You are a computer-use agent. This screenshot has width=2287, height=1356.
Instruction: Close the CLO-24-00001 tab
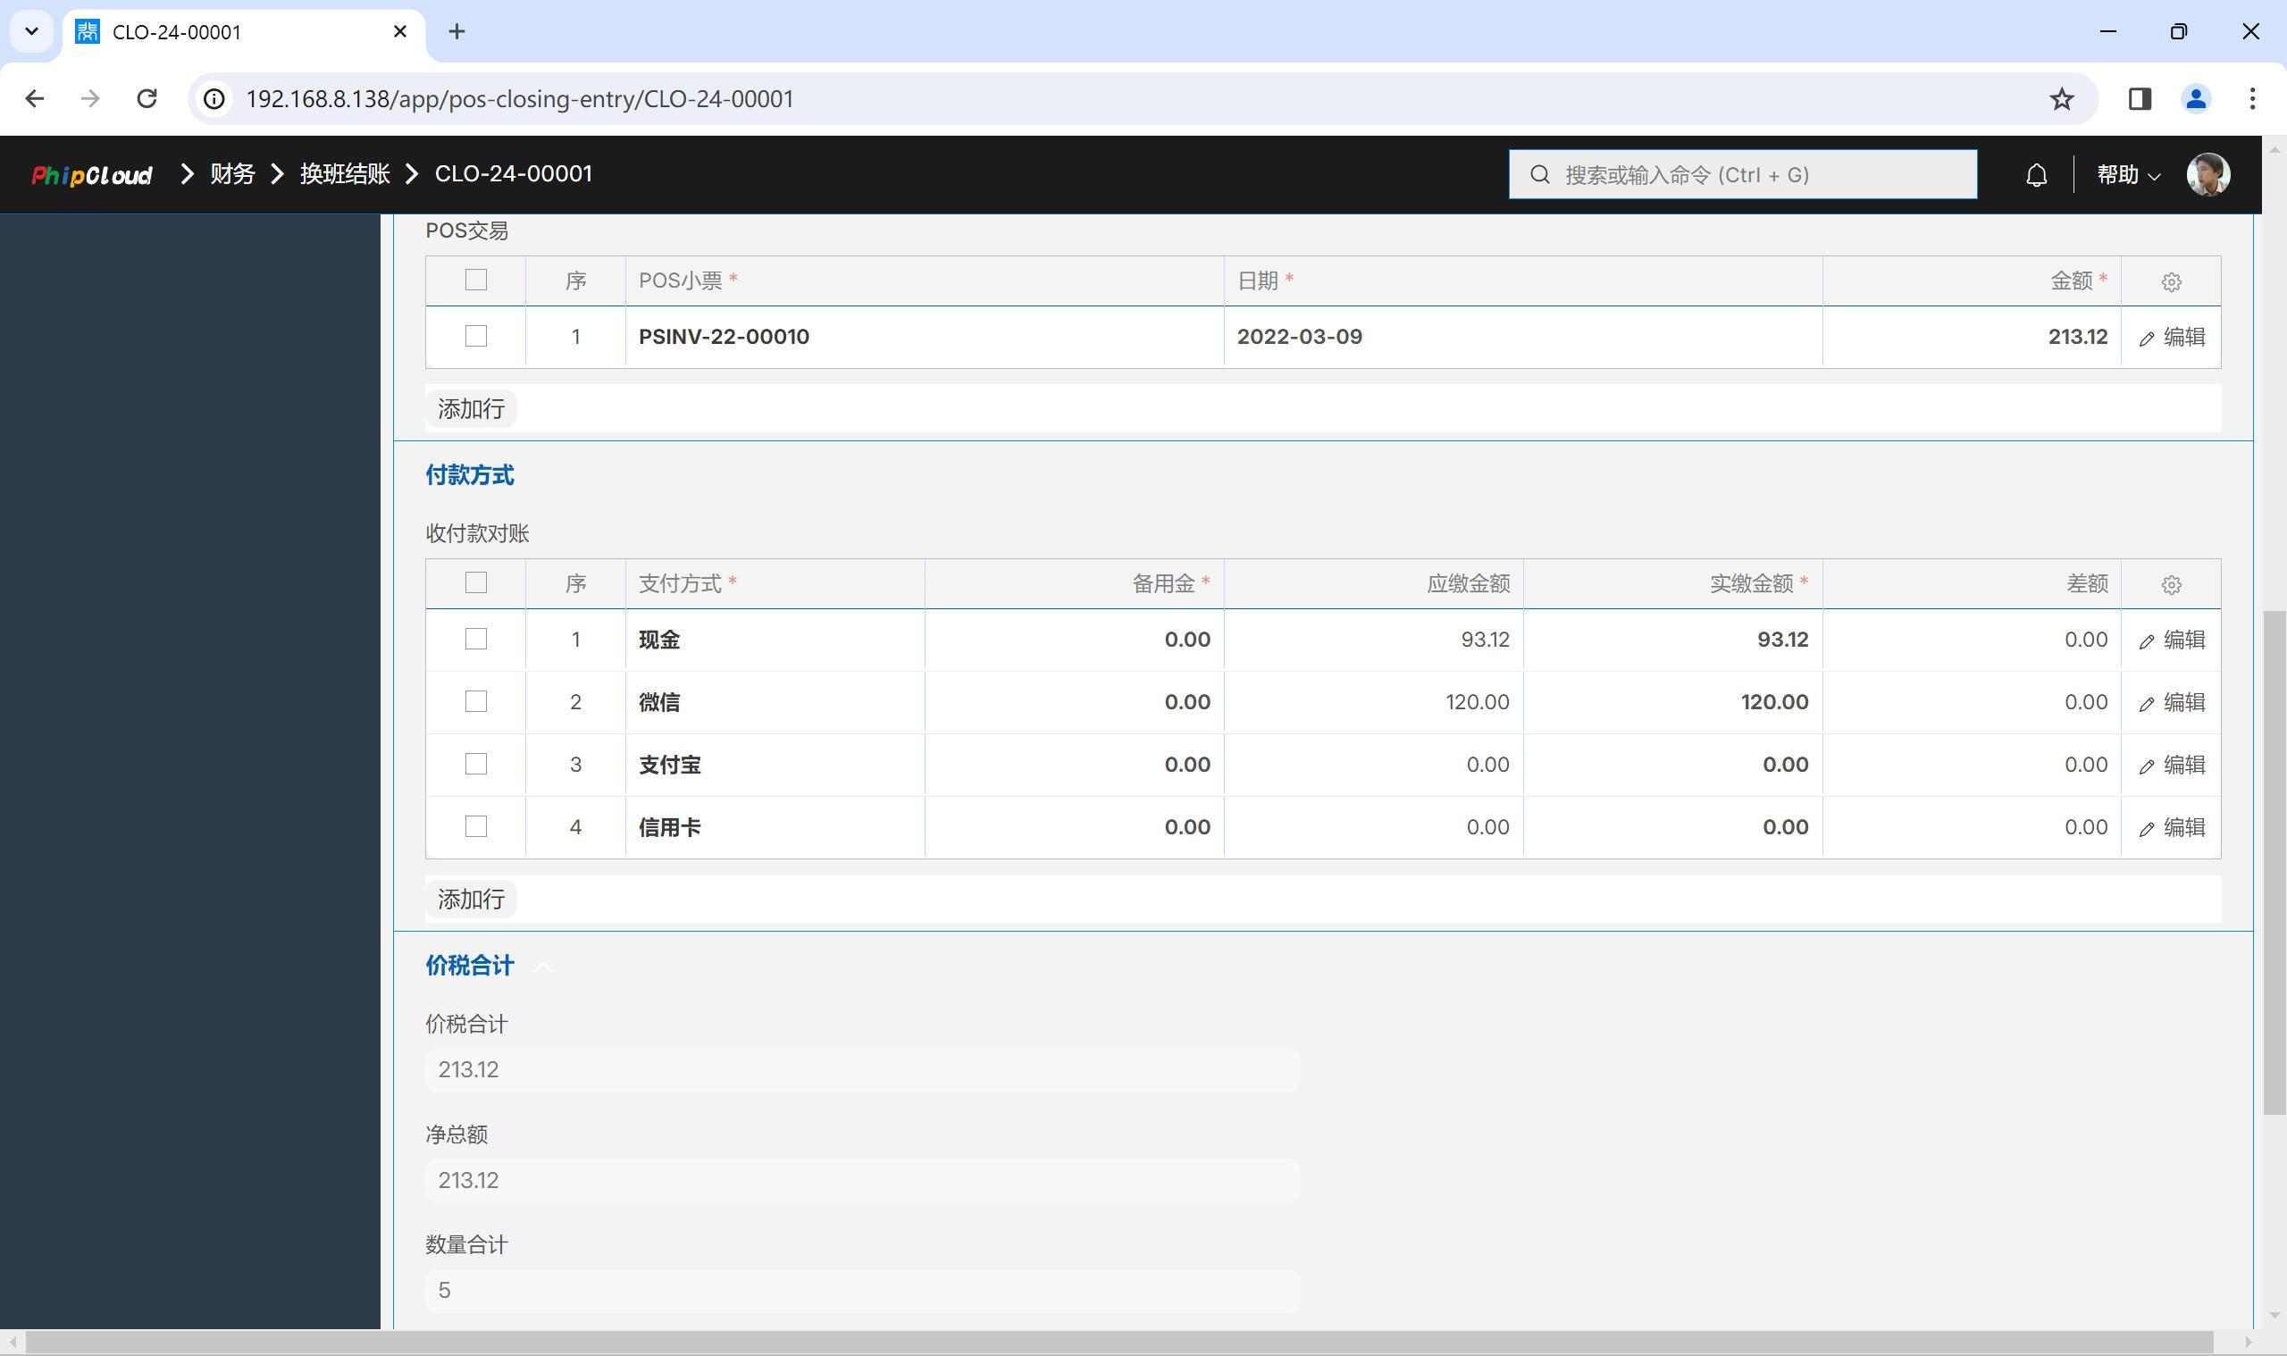[399, 32]
